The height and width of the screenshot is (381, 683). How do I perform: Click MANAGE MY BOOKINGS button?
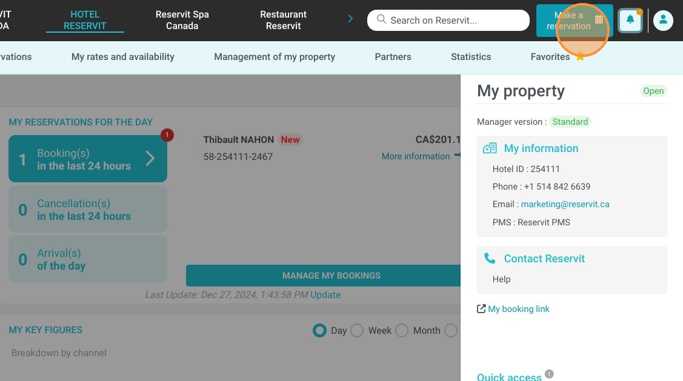pos(323,276)
